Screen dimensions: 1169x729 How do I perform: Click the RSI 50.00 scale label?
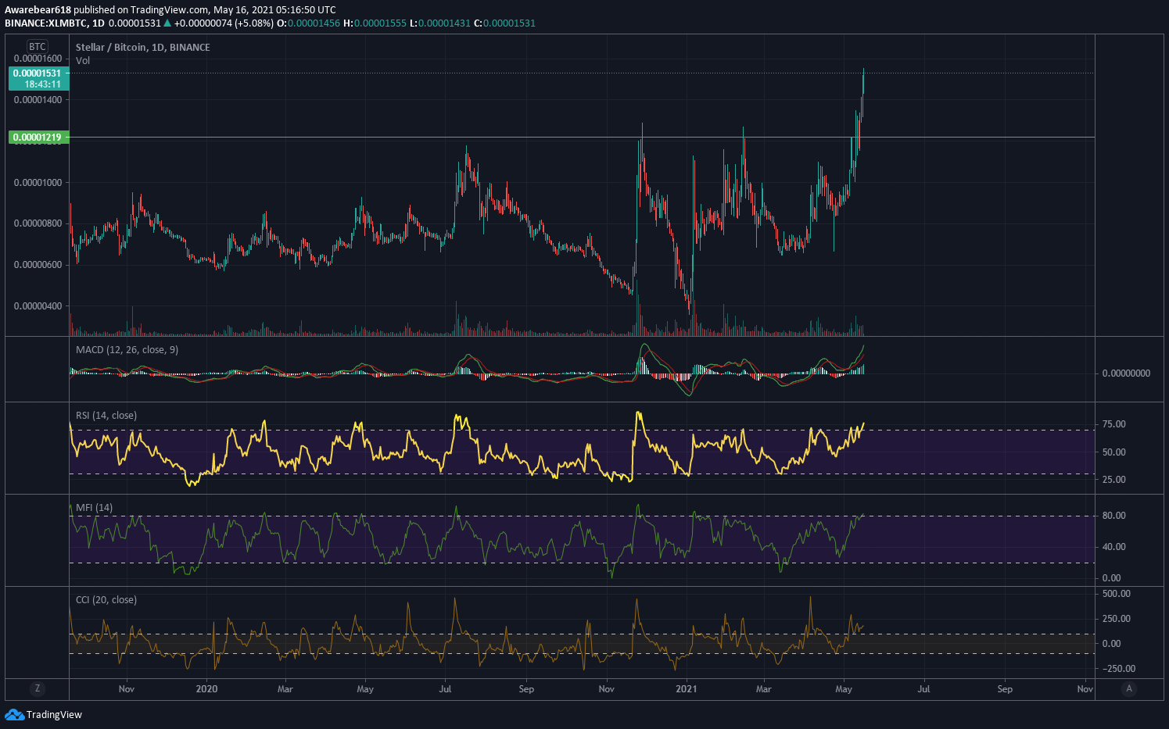(x=1113, y=452)
